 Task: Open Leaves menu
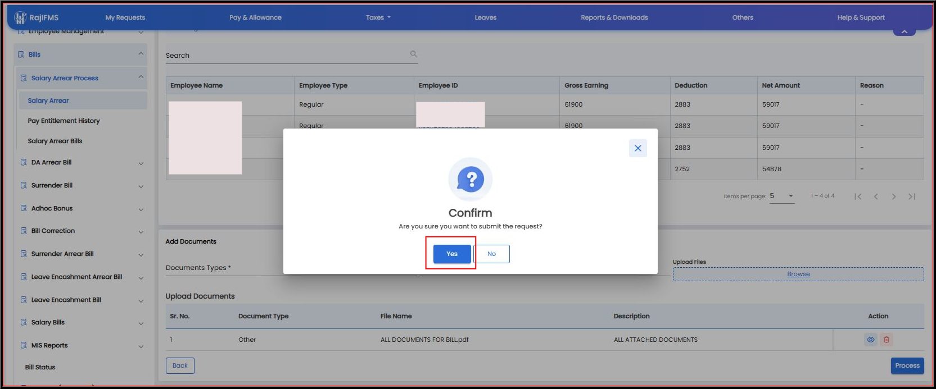click(x=486, y=17)
